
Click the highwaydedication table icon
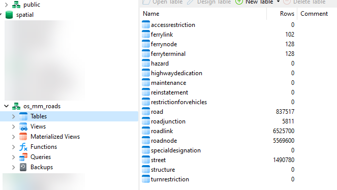coord(146,73)
